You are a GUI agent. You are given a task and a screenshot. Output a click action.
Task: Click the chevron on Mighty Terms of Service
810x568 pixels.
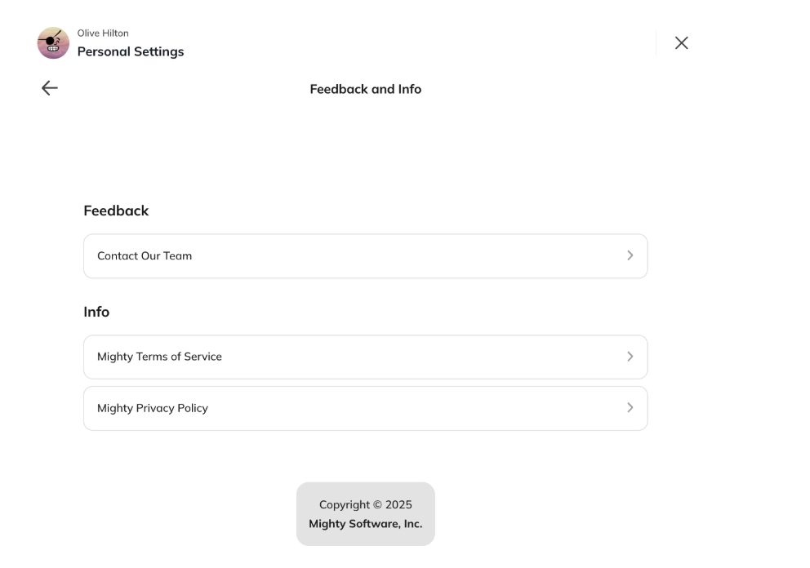point(630,357)
